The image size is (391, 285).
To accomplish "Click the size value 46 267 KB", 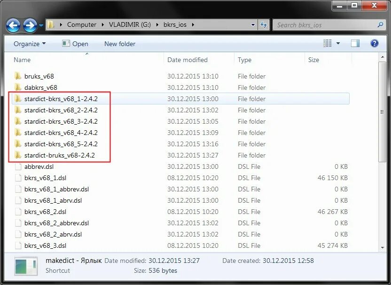I will [x=332, y=212].
